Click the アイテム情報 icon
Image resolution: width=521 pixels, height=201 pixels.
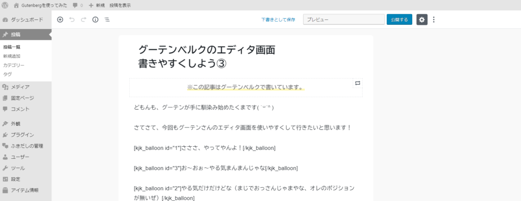tap(5, 190)
